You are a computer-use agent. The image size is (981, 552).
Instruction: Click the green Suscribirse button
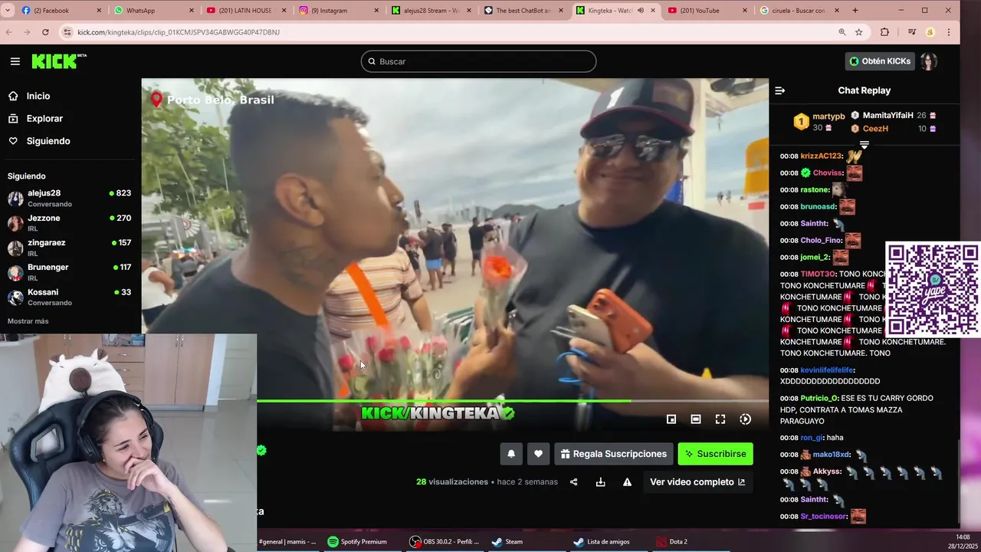tap(715, 454)
